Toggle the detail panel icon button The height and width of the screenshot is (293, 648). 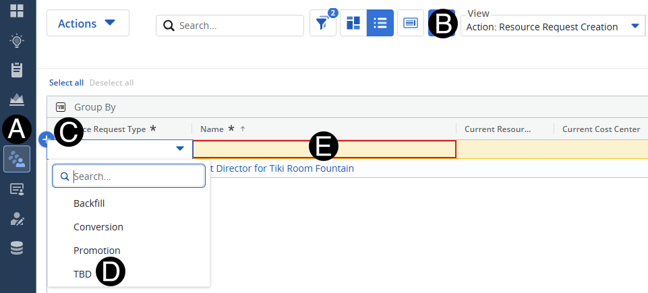411,24
